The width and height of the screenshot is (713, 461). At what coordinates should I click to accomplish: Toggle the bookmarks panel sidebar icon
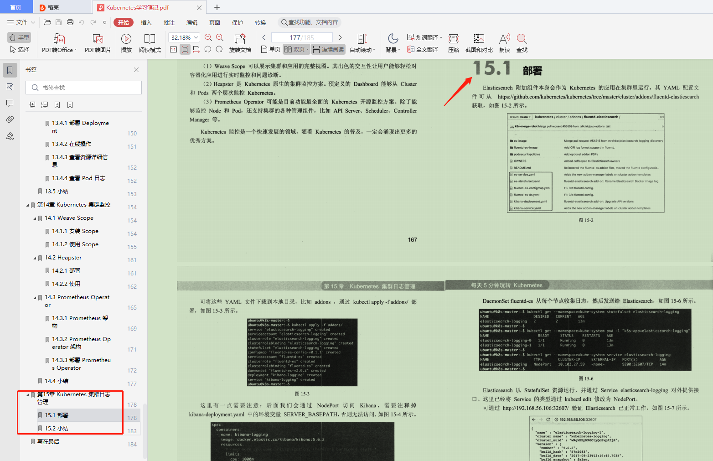(x=10, y=70)
